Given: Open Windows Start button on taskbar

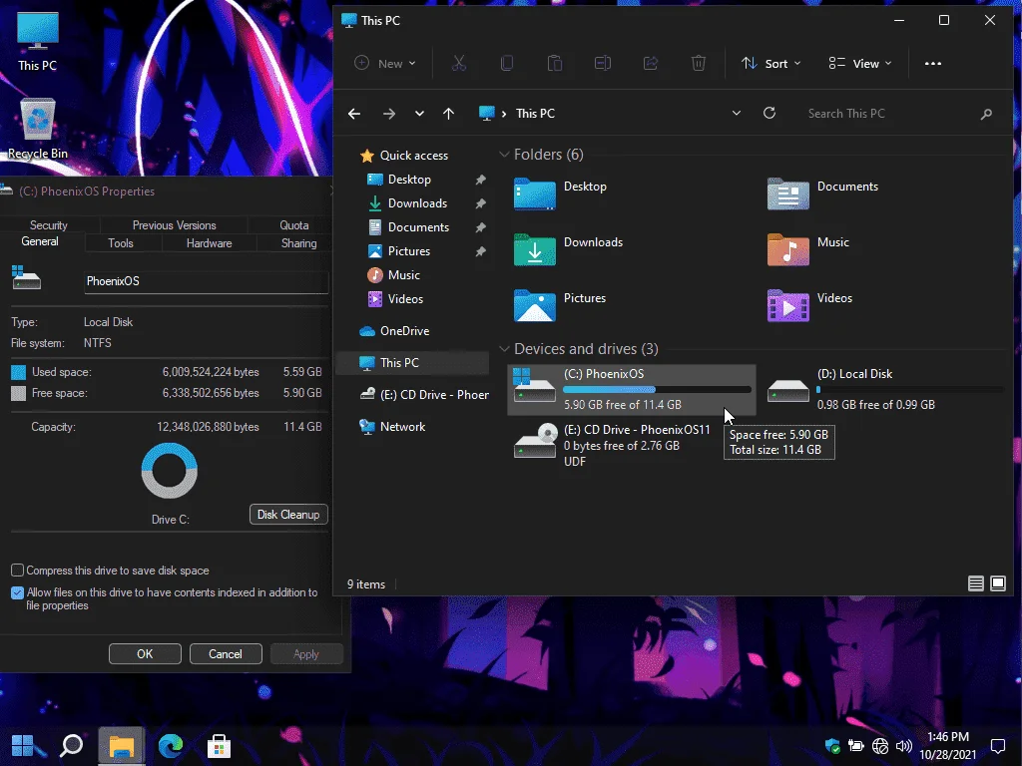Looking at the screenshot, I should [23, 746].
